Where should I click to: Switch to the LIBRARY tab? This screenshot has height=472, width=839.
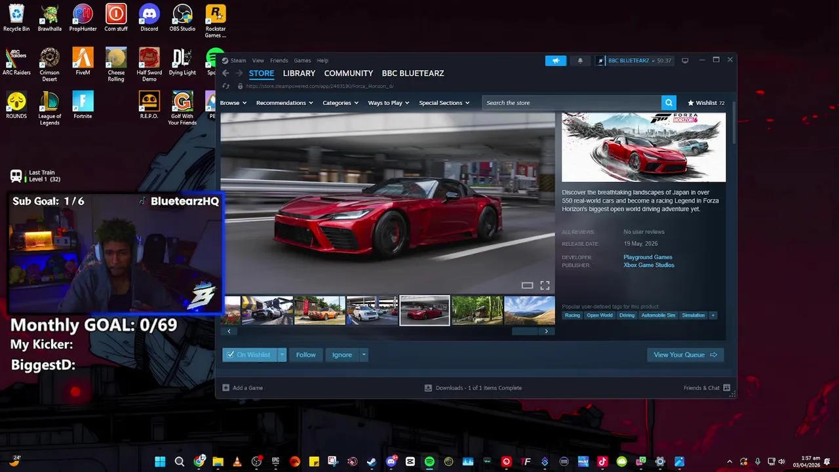click(300, 73)
